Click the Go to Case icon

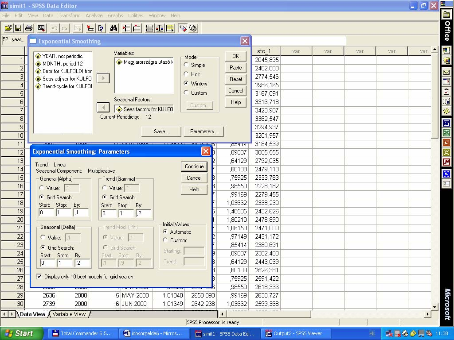point(90,28)
